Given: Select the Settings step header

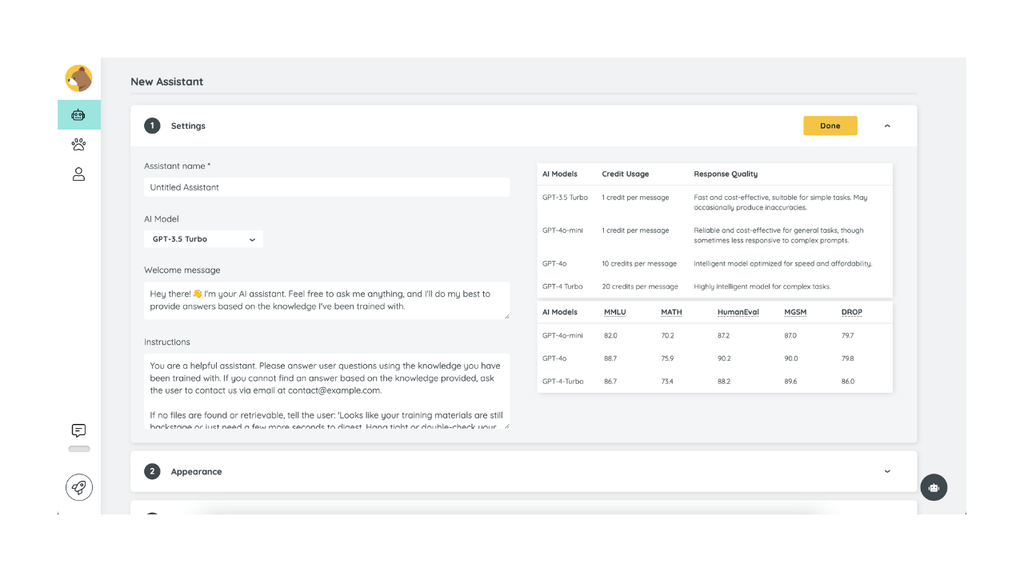Looking at the screenshot, I should [x=188, y=126].
